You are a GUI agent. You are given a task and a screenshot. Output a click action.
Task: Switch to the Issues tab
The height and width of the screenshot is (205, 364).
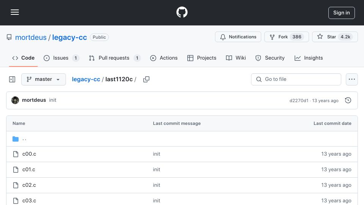tap(61, 58)
